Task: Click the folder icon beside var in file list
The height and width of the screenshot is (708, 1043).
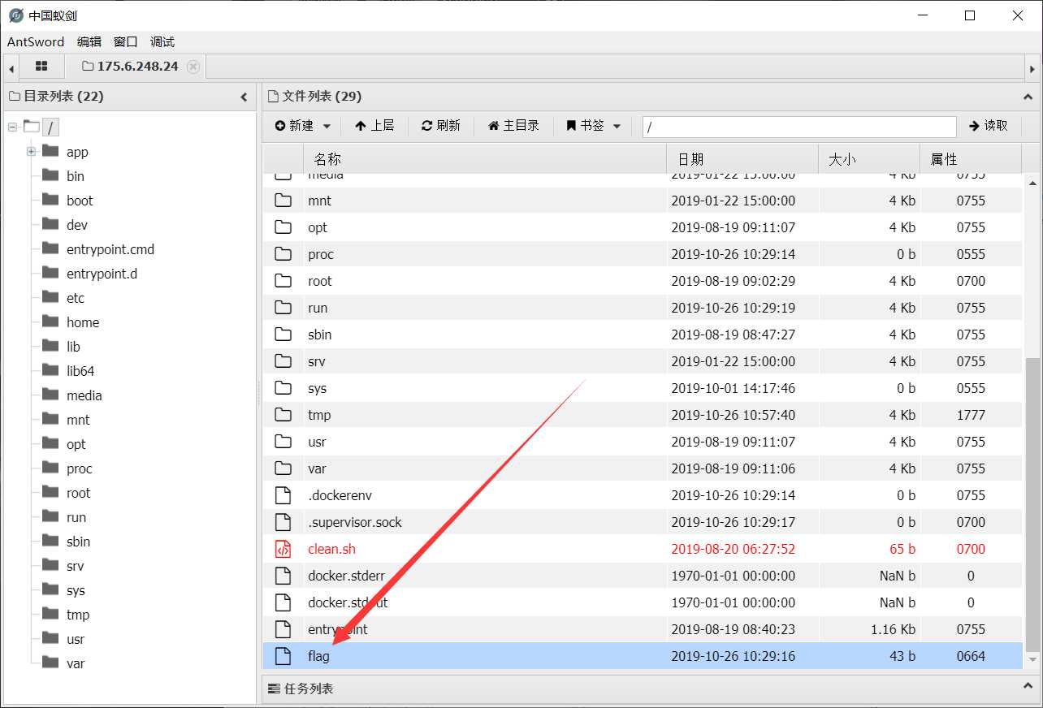Action: point(283,468)
